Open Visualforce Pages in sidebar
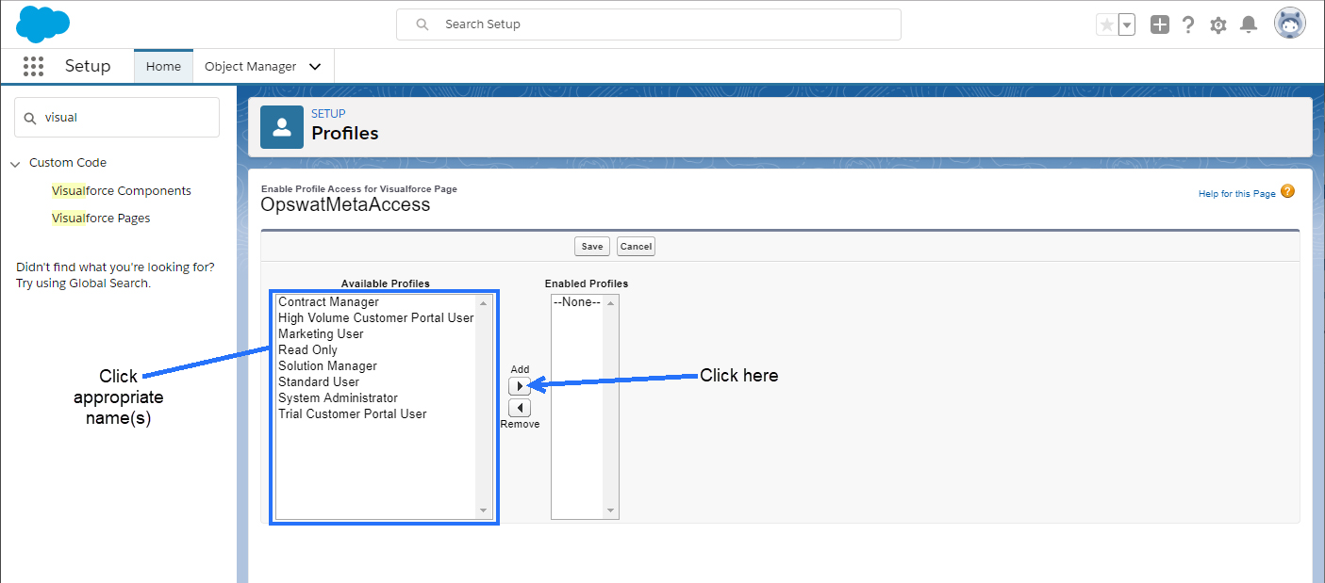Viewport: 1325px width, 583px height. [x=101, y=218]
